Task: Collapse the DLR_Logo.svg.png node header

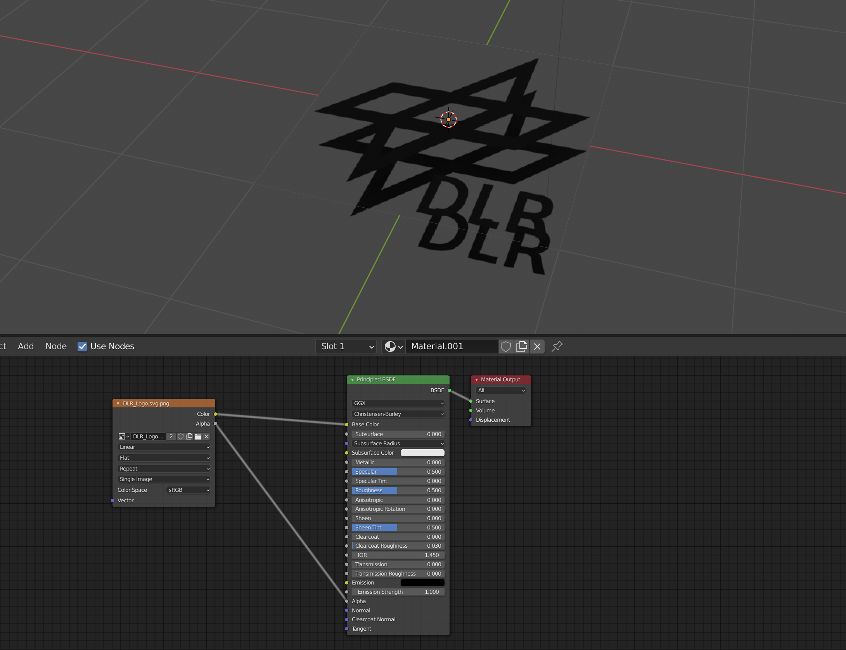Action: (x=118, y=403)
